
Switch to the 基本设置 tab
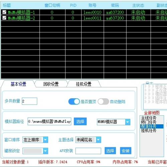click(x=18, y=84)
